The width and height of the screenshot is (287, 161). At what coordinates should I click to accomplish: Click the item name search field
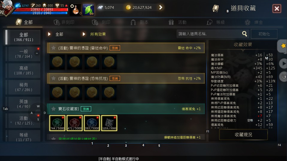pos(209,34)
